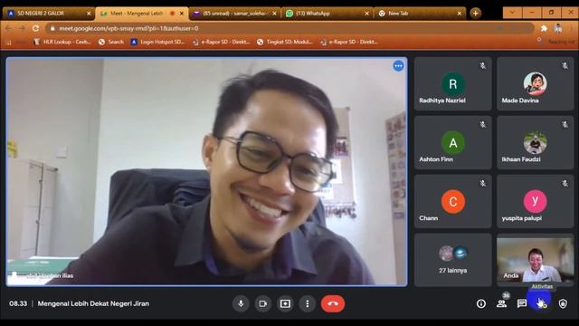Image resolution: width=579 pixels, height=326 pixels.
Task: Open the Search bookmark
Action: [111, 42]
